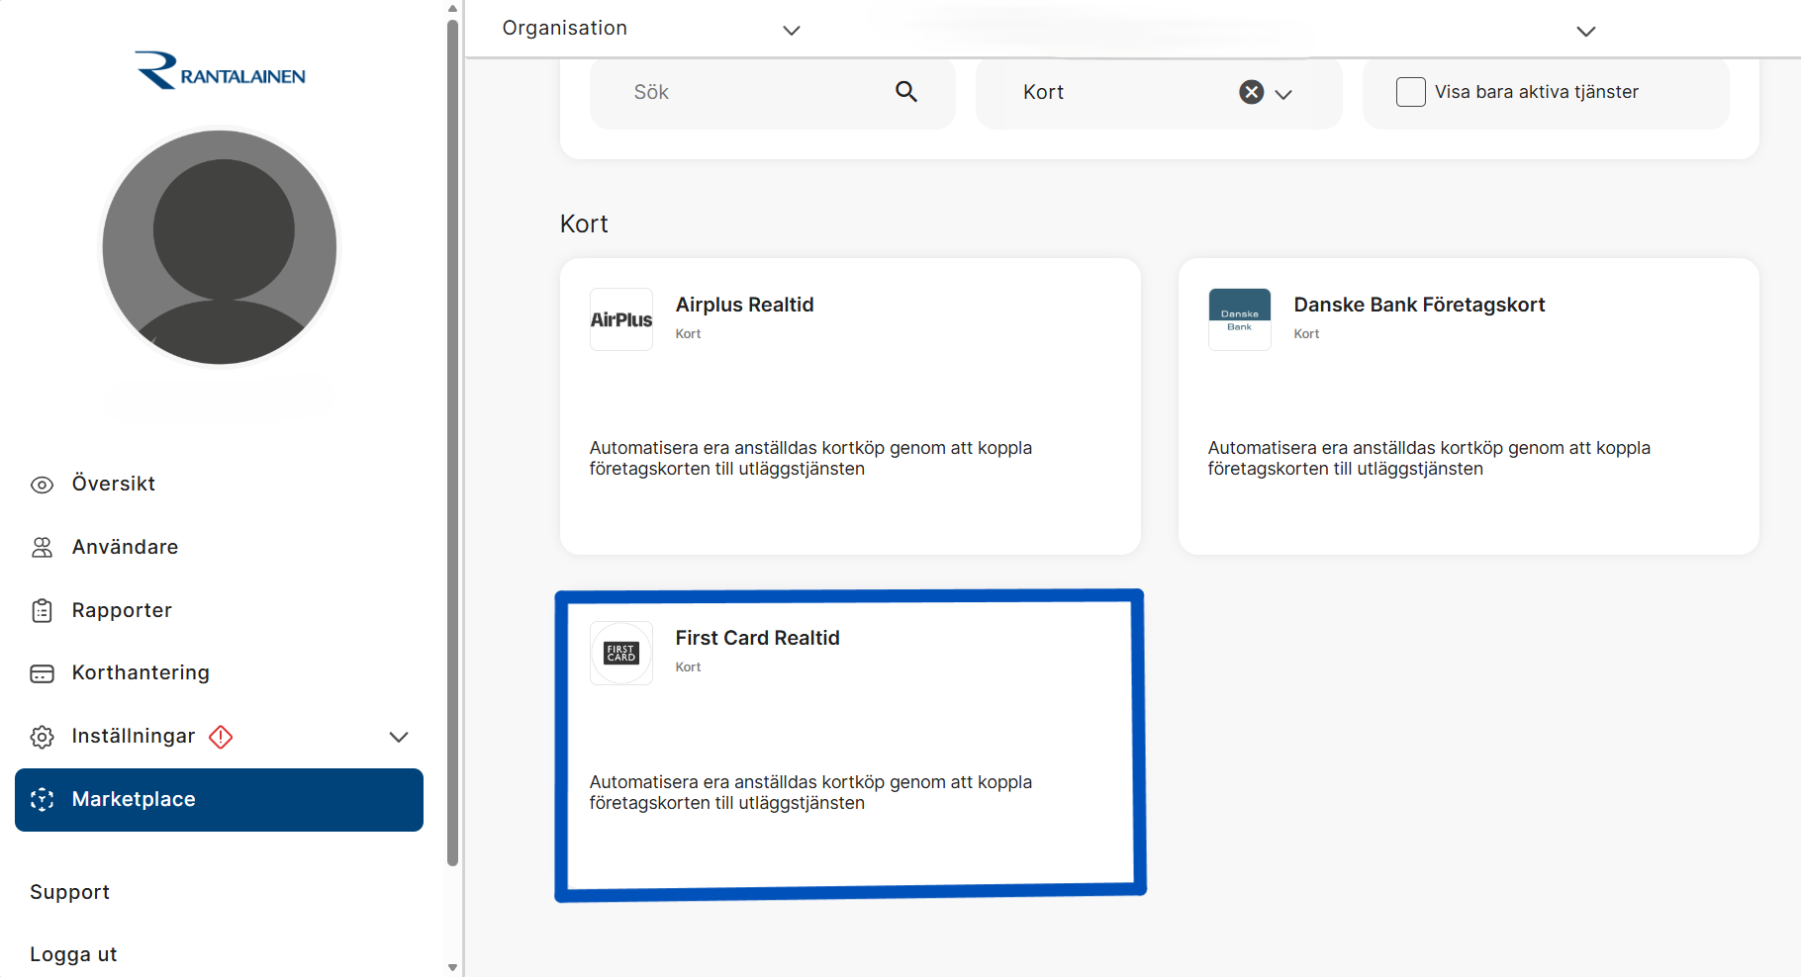Screen dimensions: 1801x977
Task: Open the Support link
Action: [x=69, y=892]
